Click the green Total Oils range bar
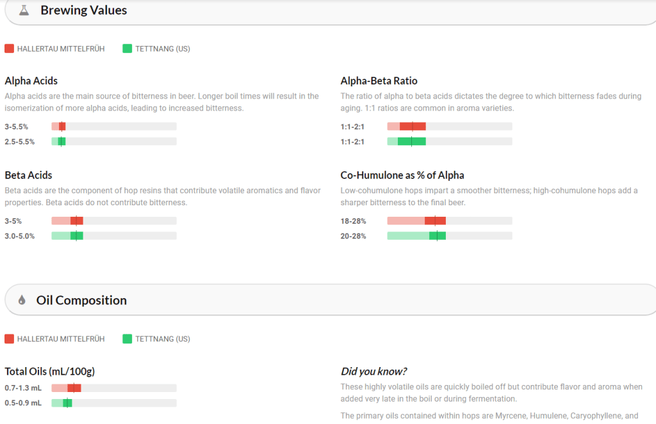 [67, 403]
